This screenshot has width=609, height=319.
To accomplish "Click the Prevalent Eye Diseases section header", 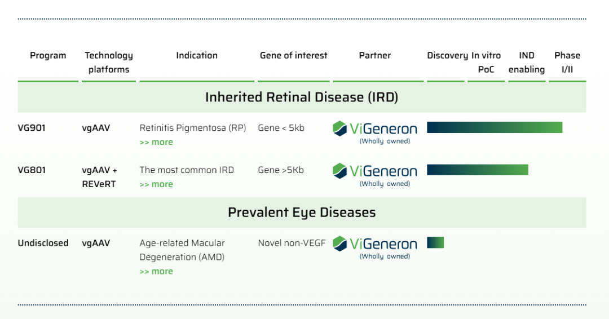I will [302, 212].
